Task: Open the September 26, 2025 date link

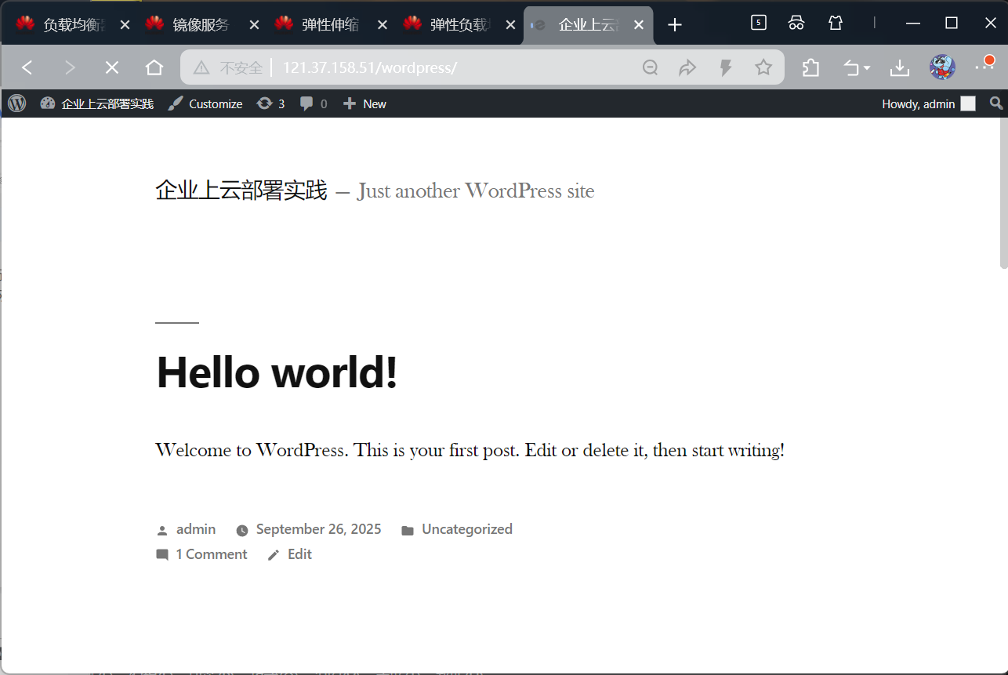Action: pos(319,529)
